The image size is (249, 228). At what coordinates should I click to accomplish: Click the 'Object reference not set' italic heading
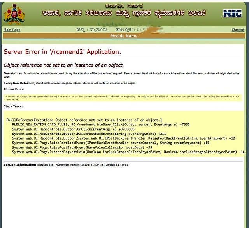(64, 65)
